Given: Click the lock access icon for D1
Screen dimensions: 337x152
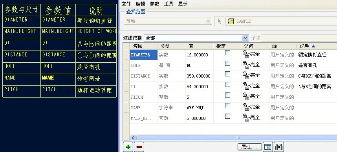Looking at the screenshot, I should 246,86.
